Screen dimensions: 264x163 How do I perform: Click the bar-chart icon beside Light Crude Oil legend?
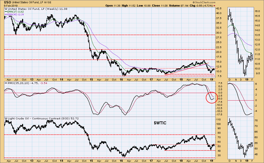pos(6,119)
